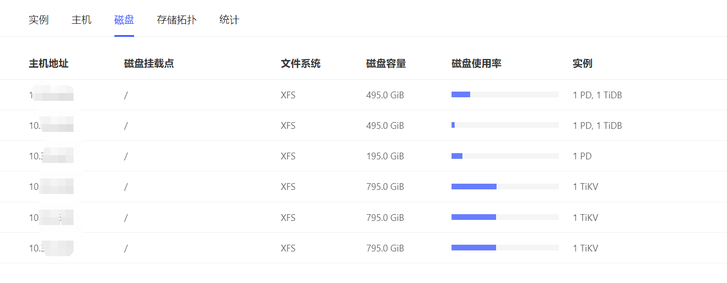Image resolution: width=727 pixels, height=283 pixels.
Task: Click the last row's "1 TiKV" instance
Action: tap(586, 248)
